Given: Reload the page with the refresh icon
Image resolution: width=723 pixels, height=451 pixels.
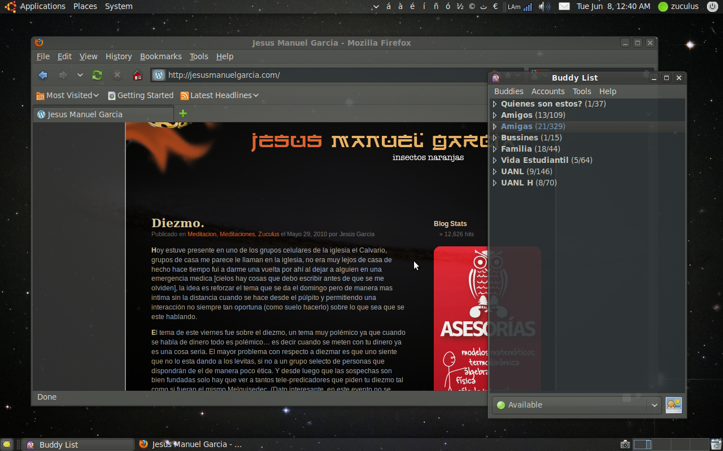Looking at the screenshot, I should 97,75.
